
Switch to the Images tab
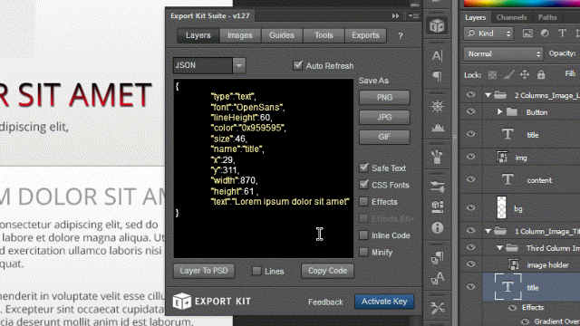(x=239, y=35)
